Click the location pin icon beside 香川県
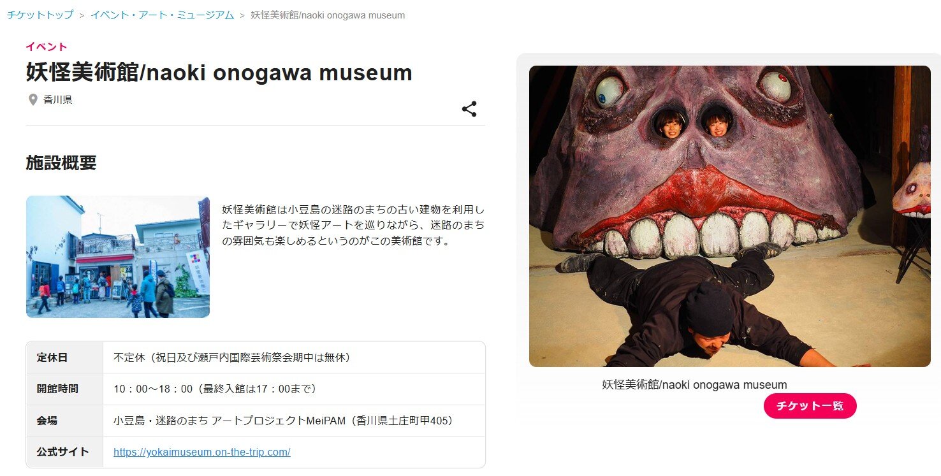Image resolution: width=941 pixels, height=476 pixels. (x=33, y=100)
